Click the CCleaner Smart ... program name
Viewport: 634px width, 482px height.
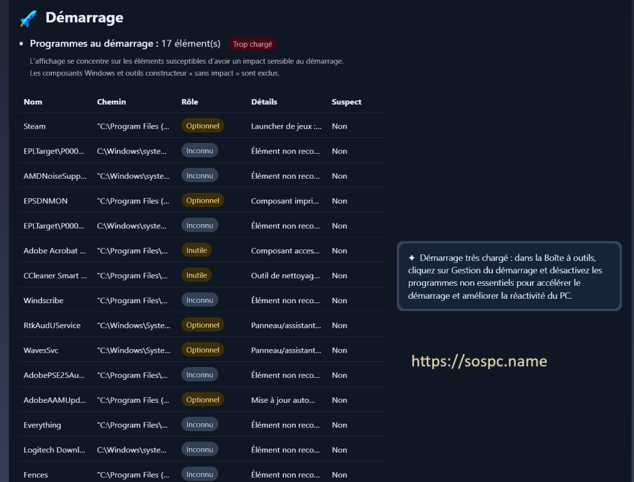point(55,275)
